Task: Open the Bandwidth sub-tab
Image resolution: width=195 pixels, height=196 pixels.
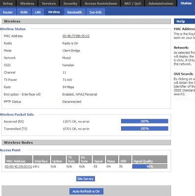Action: (x=74, y=12)
